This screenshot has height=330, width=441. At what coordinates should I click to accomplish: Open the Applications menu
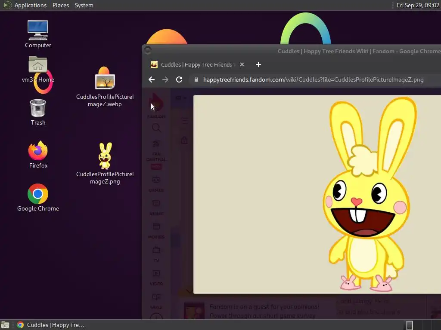pos(31,5)
